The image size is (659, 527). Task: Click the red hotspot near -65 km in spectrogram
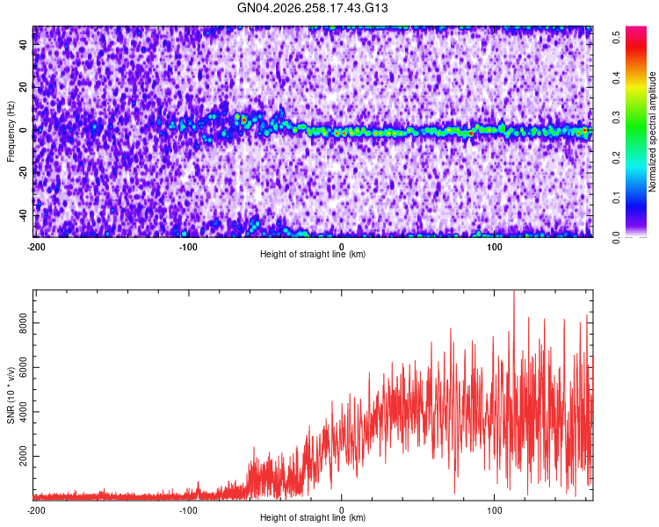[244, 120]
